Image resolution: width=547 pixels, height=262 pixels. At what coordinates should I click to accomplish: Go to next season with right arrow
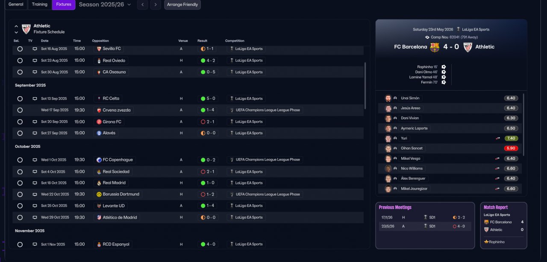click(x=156, y=5)
